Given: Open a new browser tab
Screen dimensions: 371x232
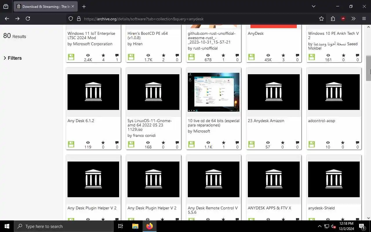Looking at the screenshot, I should pyautogui.click(x=84, y=6).
